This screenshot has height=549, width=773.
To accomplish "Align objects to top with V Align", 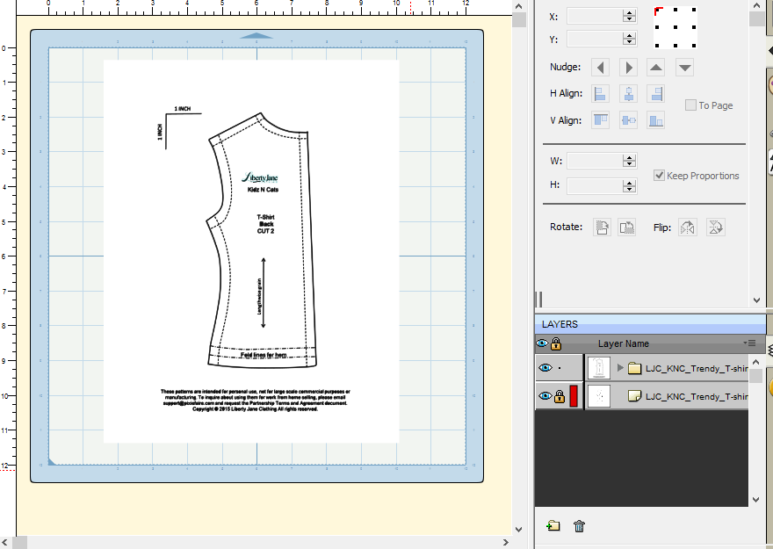I will pyautogui.click(x=601, y=120).
